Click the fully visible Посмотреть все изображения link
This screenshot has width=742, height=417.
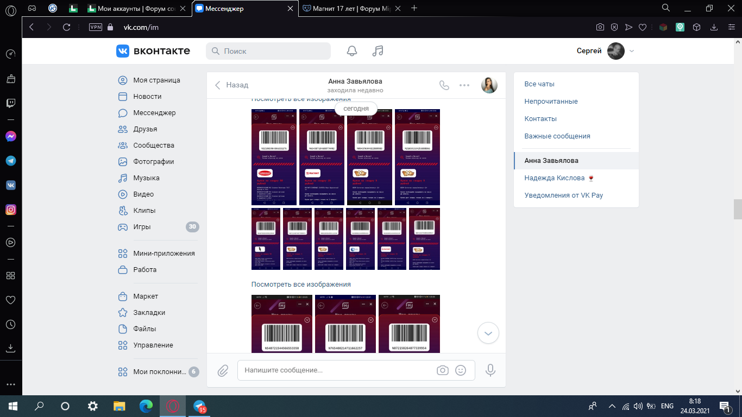(301, 285)
